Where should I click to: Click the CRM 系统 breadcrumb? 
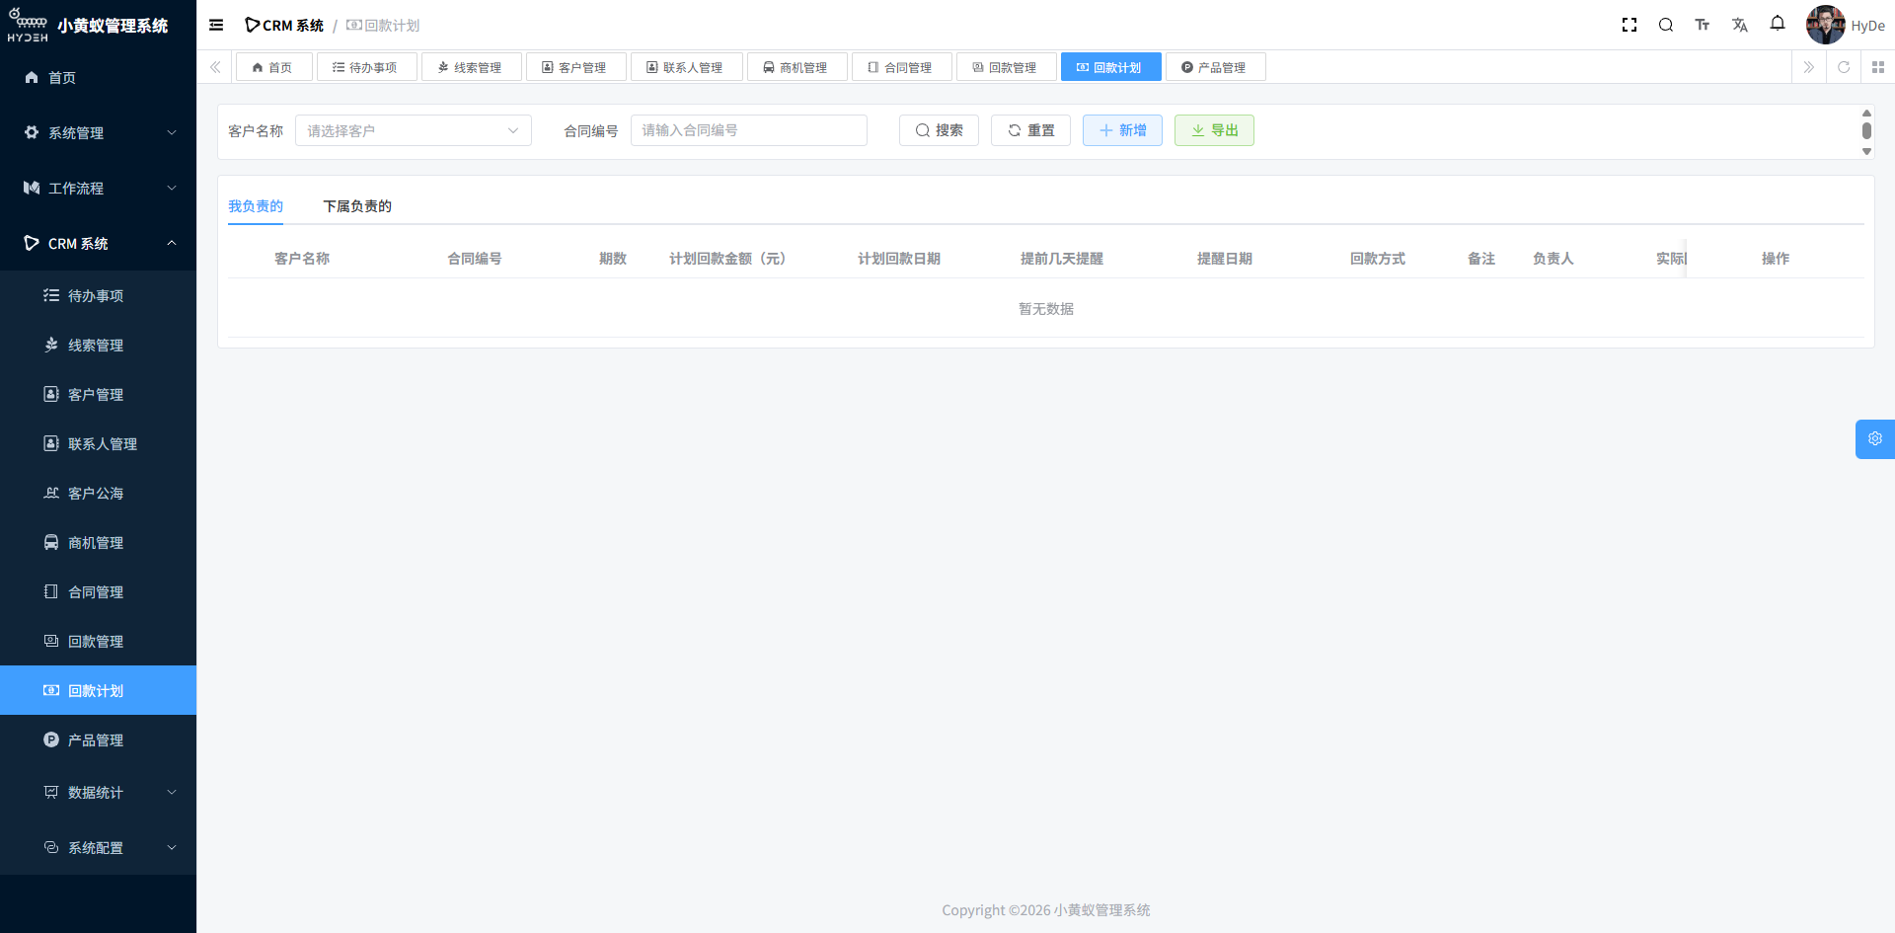pyautogui.click(x=284, y=26)
